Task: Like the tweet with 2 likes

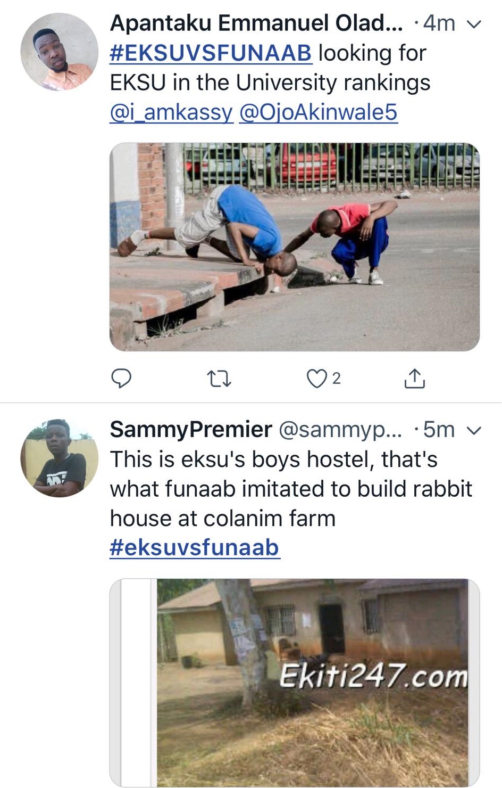Action: [x=317, y=379]
